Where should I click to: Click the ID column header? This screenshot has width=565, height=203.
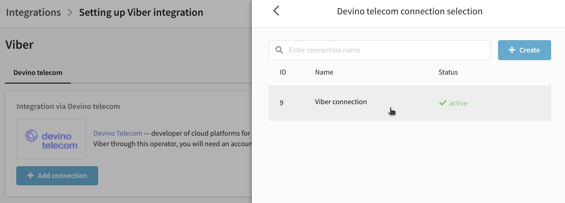point(283,72)
